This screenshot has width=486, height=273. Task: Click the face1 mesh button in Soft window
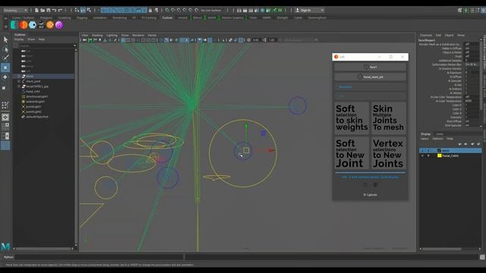tap(370, 67)
